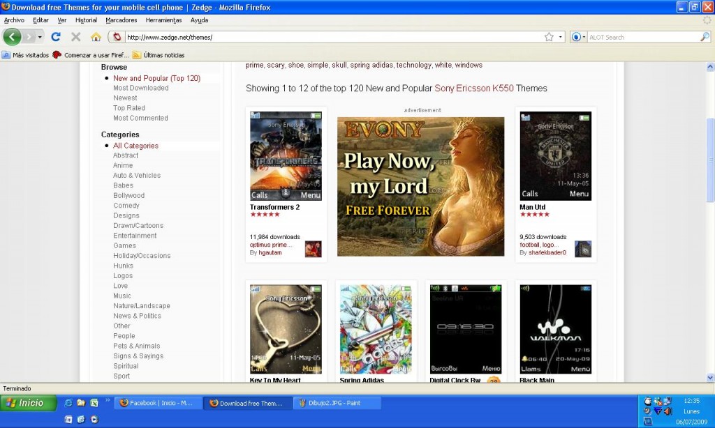Open the Transformers 2 theme thumbnail
Screen dimensions: 715x428
pyautogui.click(x=286, y=155)
